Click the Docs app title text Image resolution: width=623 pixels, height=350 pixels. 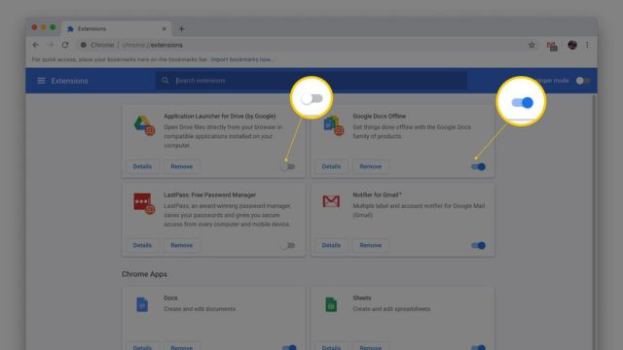point(170,298)
